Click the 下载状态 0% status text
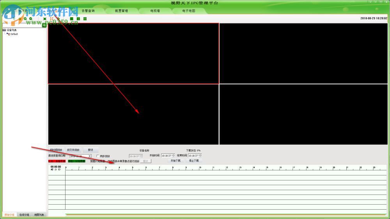The image size is (390, 219). click(193, 150)
